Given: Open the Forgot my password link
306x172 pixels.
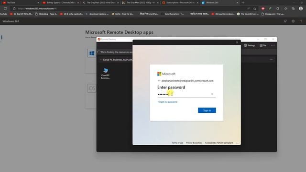Looking at the screenshot, I should [x=167, y=102].
